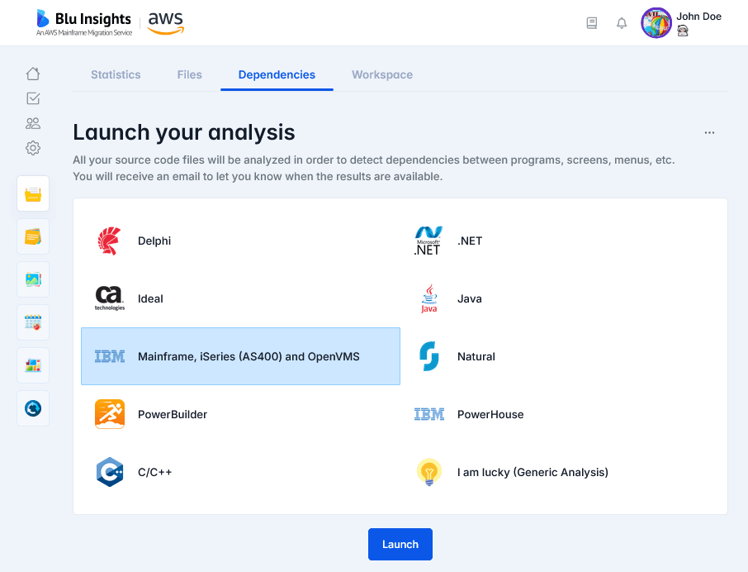Choose the Java analysis label

point(470,298)
